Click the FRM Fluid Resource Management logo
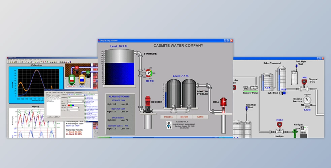Viewport: 331px width, 168px height. click(168, 125)
